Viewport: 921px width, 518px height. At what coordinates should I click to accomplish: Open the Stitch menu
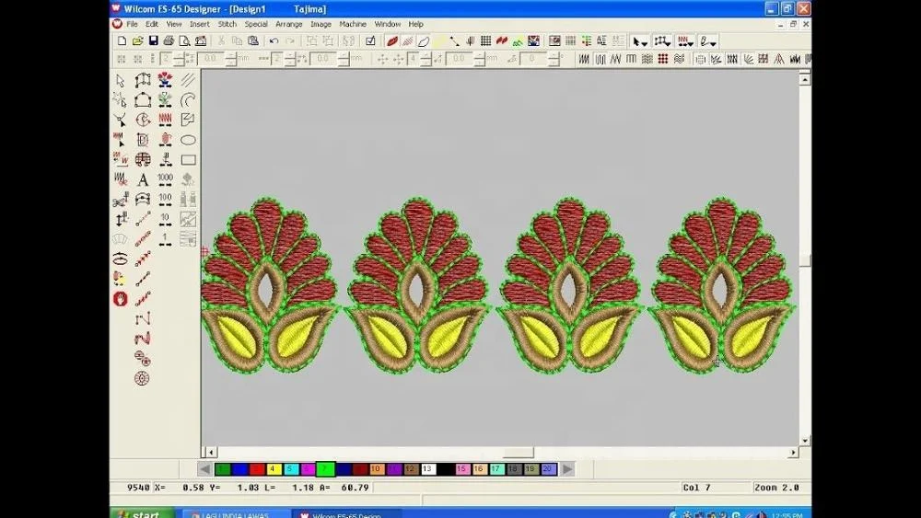click(227, 24)
